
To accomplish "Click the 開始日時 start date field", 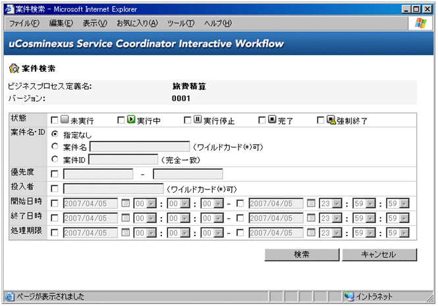I will (90, 203).
